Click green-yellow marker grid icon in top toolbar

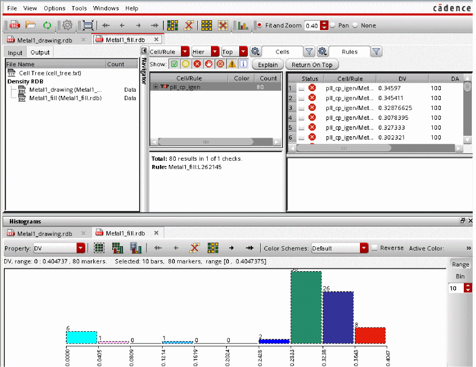(172, 25)
